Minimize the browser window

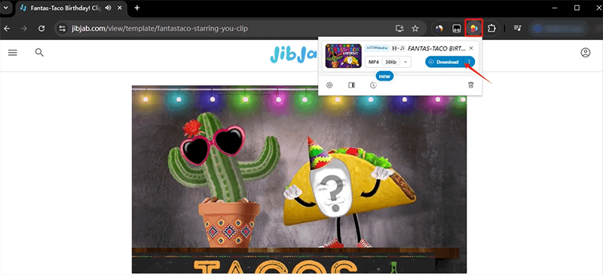pyautogui.click(x=555, y=8)
